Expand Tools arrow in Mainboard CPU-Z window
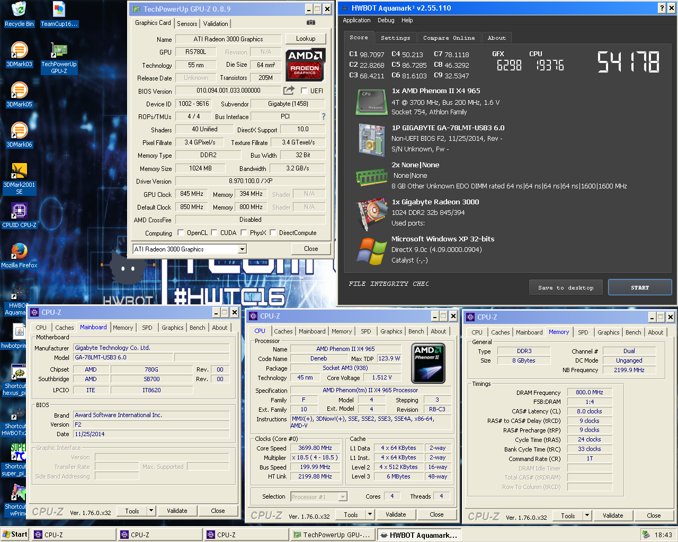Viewport: 678px width, 542px height. click(x=151, y=511)
